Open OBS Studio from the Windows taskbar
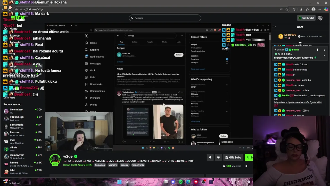 (203, 182)
